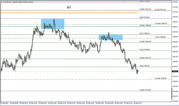
Task: Click time axis label 26 Feb 10:15
Action: (x=24, y=103)
